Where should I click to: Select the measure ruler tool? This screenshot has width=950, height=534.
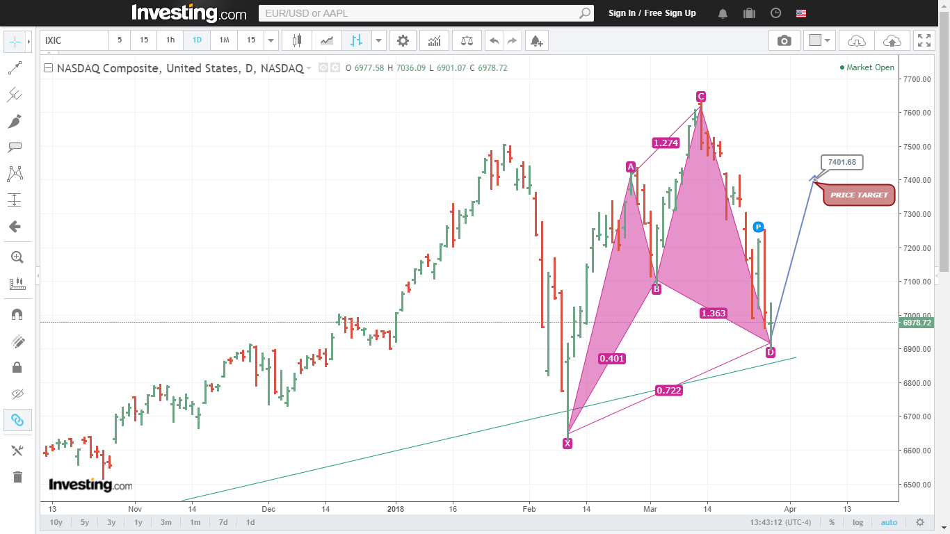point(17,284)
